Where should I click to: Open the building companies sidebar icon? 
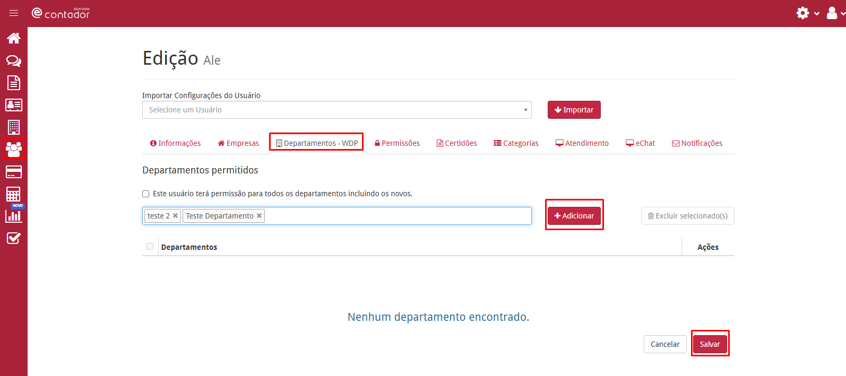[x=14, y=127]
